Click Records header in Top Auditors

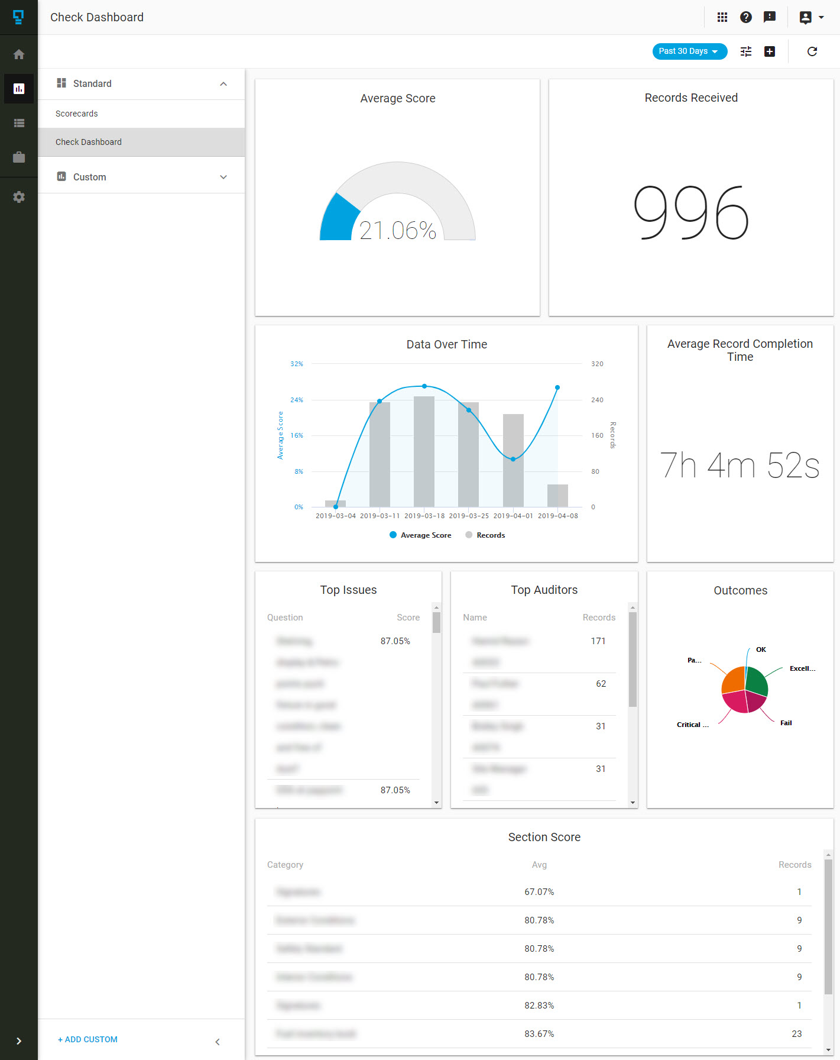[x=599, y=618]
